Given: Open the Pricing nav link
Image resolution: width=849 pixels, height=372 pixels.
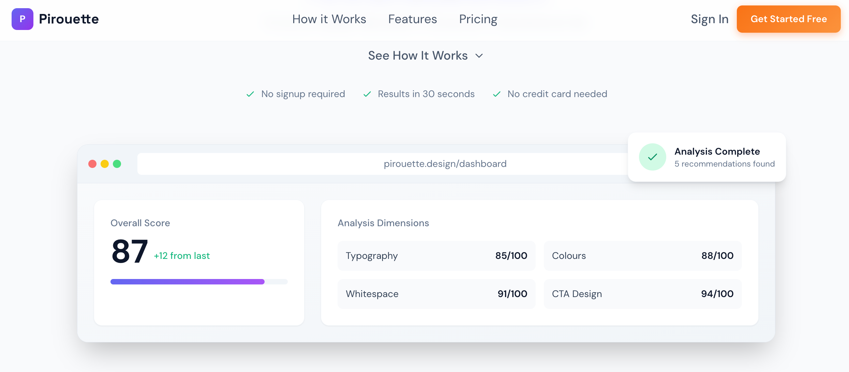Looking at the screenshot, I should tap(478, 19).
